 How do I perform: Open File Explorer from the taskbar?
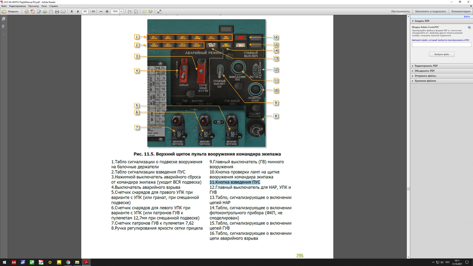tap(77, 262)
